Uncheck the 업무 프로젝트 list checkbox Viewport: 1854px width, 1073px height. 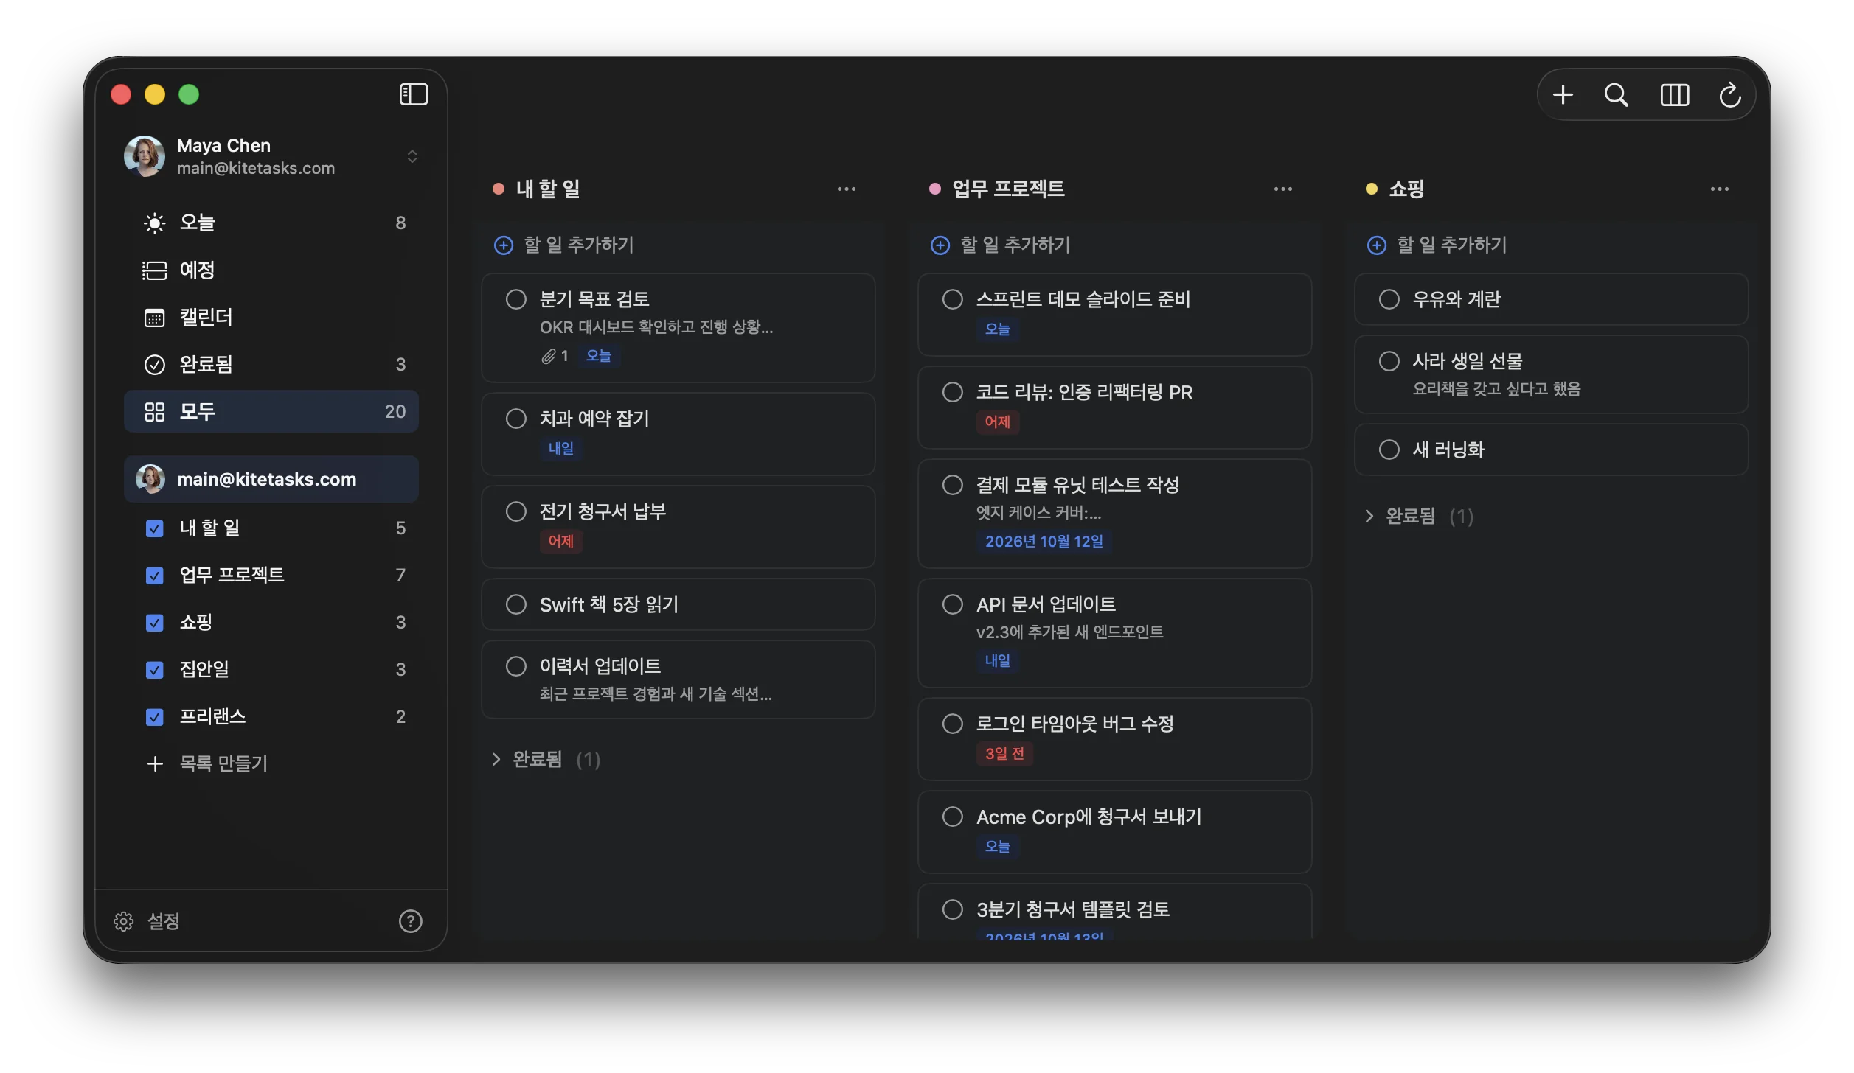(x=154, y=576)
